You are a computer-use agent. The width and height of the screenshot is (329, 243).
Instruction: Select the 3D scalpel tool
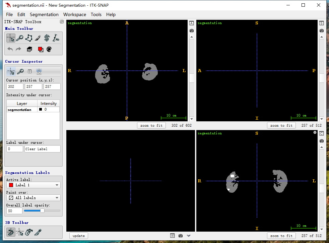coord(38,232)
